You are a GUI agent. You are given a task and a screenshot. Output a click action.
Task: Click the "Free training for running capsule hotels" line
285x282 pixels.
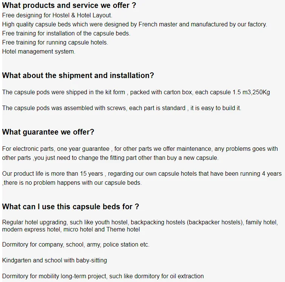(55, 43)
